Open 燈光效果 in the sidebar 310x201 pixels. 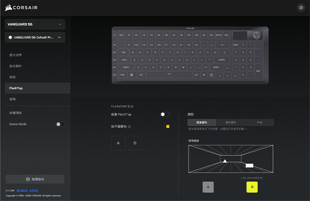click(15, 55)
